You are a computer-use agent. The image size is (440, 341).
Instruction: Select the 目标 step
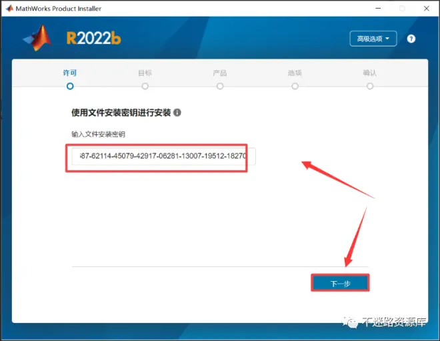pyautogui.click(x=145, y=79)
